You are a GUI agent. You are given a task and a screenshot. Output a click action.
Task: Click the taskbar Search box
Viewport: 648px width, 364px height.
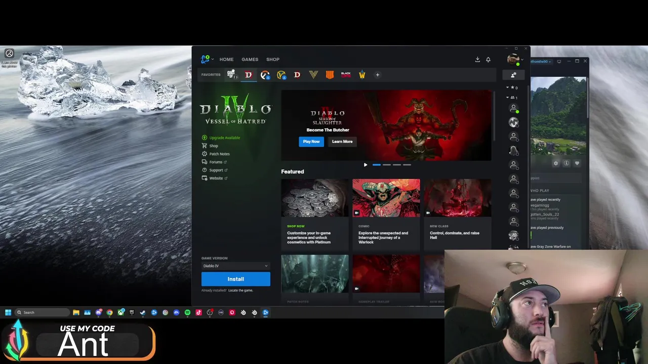pyautogui.click(x=42, y=312)
